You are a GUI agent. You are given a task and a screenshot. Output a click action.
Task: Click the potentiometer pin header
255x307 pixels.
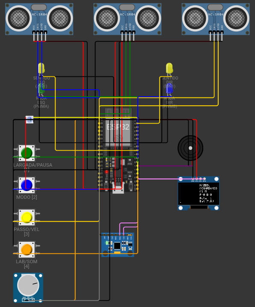pos(28,300)
